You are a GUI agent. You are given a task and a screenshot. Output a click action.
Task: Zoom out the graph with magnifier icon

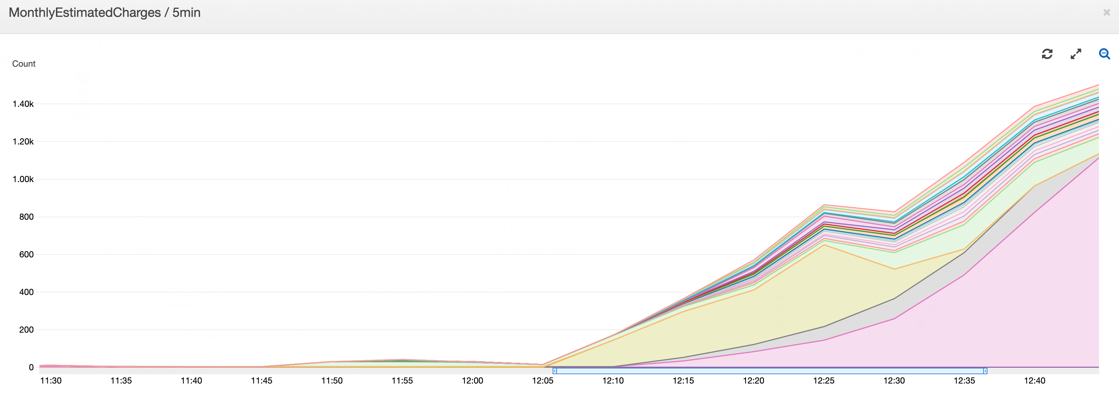point(1104,54)
